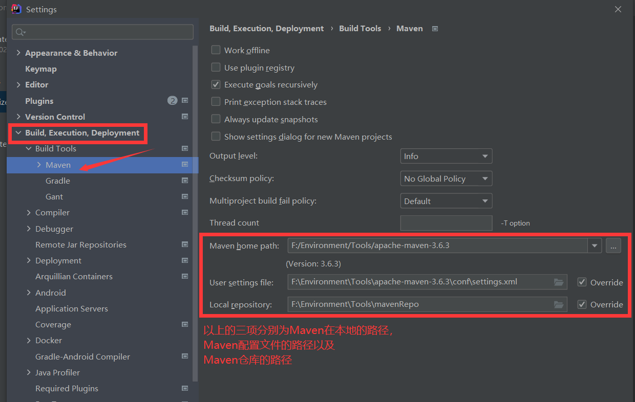Screen dimensions: 635x402
Task: Open Application Servers settings
Action: pyautogui.click(x=72, y=308)
